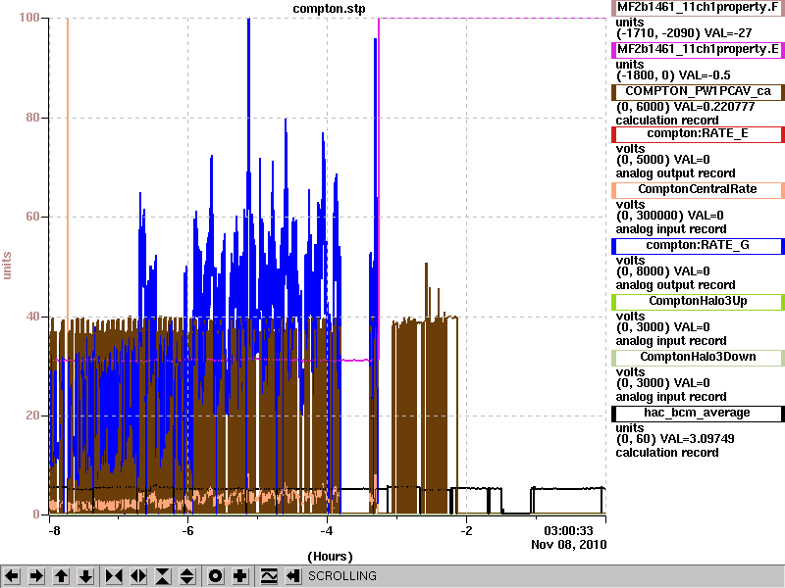
Task: Select the magenta MF2b1461_11ch1property.E legend
Action: click(698, 50)
